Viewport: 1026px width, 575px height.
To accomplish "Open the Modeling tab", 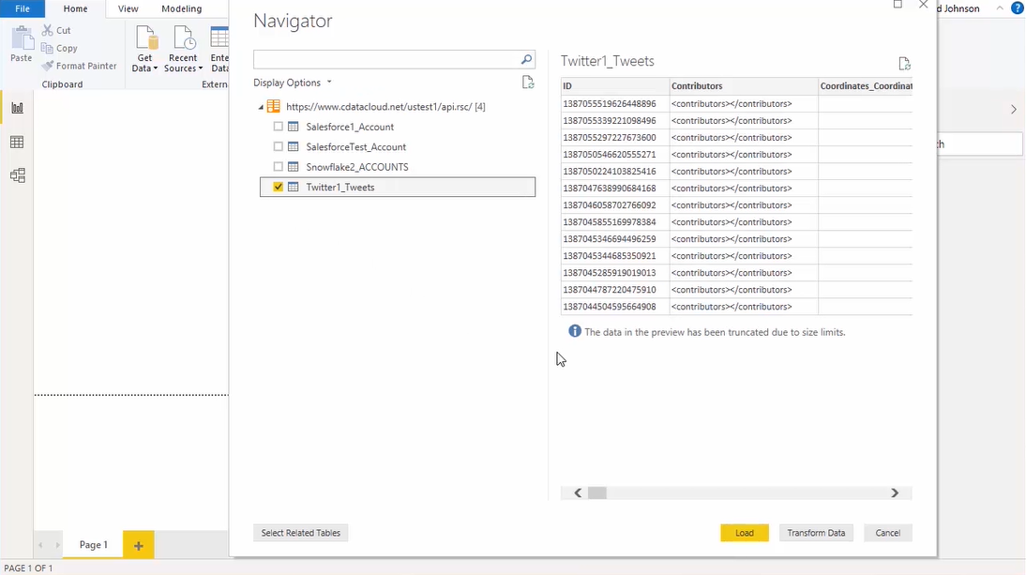I will tap(181, 8).
